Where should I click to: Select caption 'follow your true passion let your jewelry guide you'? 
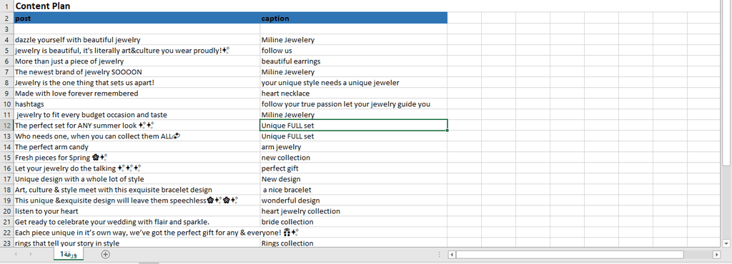[x=353, y=104]
